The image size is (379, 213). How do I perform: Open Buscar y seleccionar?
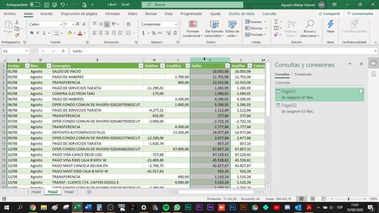(310, 29)
